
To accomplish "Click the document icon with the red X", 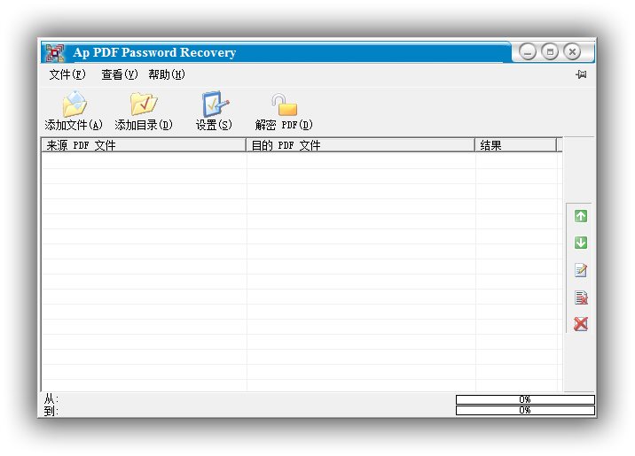I will (x=581, y=298).
